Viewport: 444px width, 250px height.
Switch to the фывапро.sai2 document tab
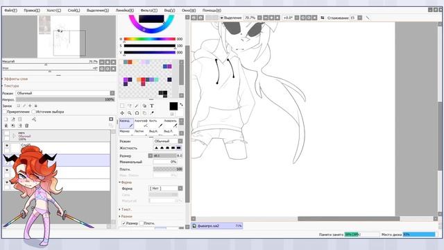click(217, 226)
